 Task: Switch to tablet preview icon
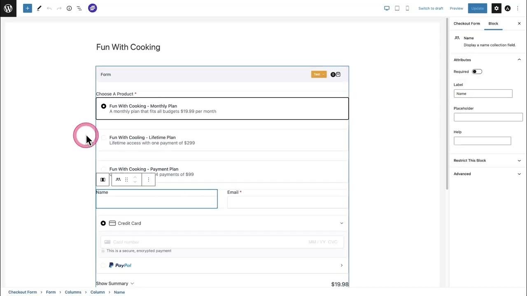397,8
